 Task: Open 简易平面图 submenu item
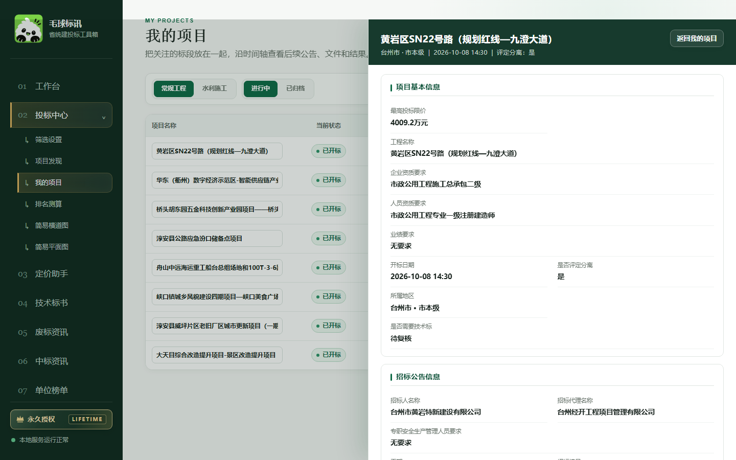point(65,247)
